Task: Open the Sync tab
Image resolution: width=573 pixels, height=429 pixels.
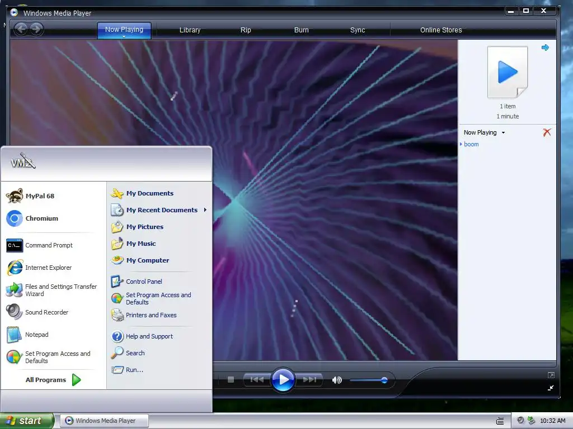Action: click(358, 30)
